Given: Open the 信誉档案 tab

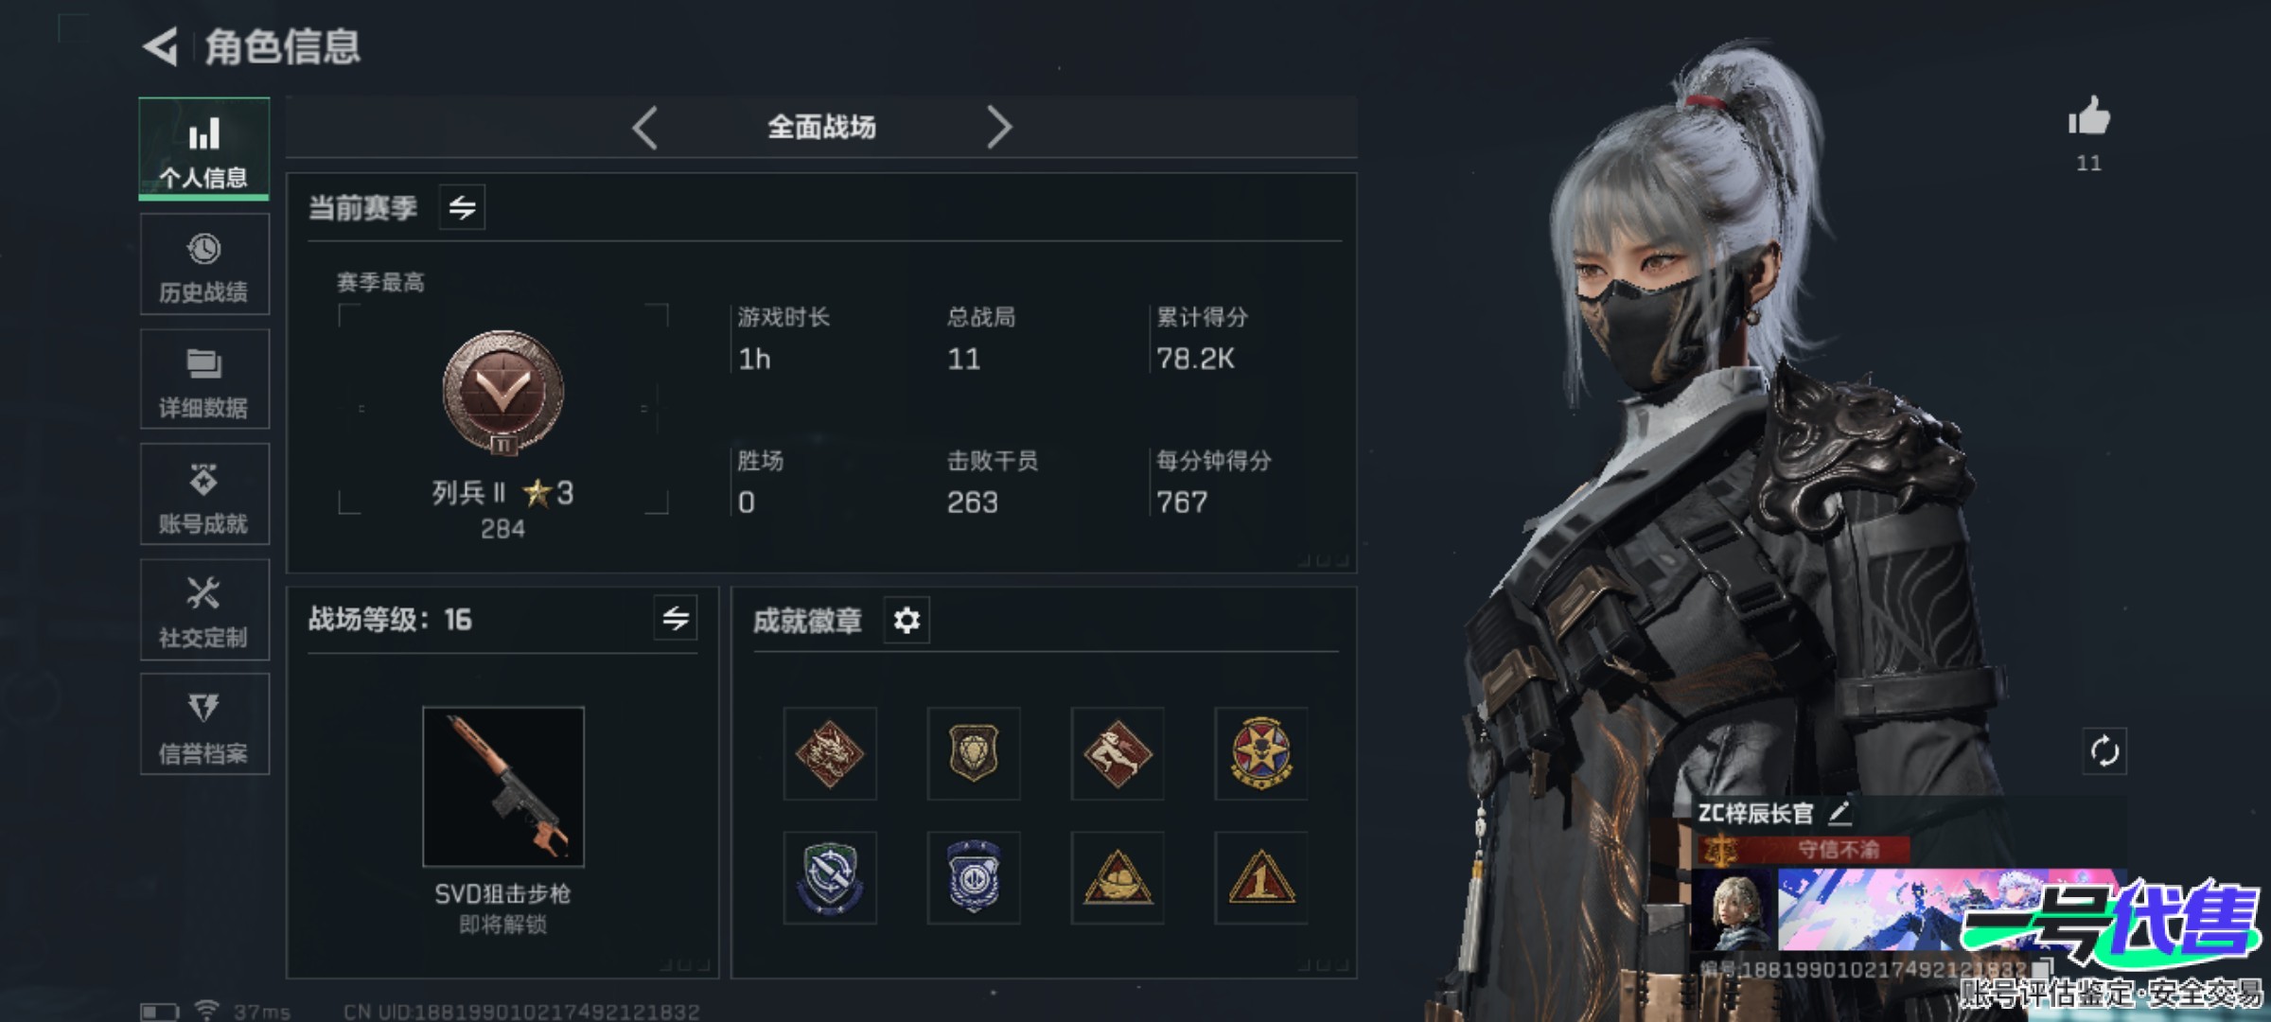Looking at the screenshot, I should pyautogui.click(x=204, y=725).
